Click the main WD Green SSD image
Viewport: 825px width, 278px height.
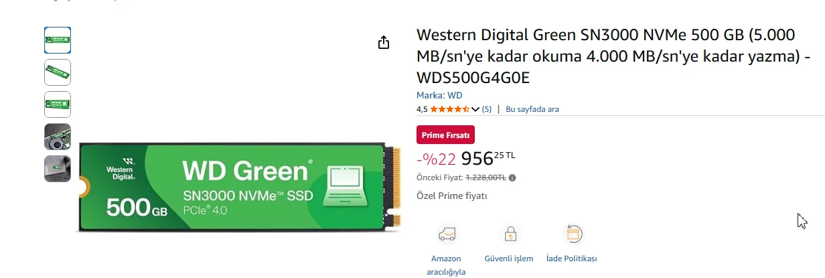pyautogui.click(x=238, y=188)
